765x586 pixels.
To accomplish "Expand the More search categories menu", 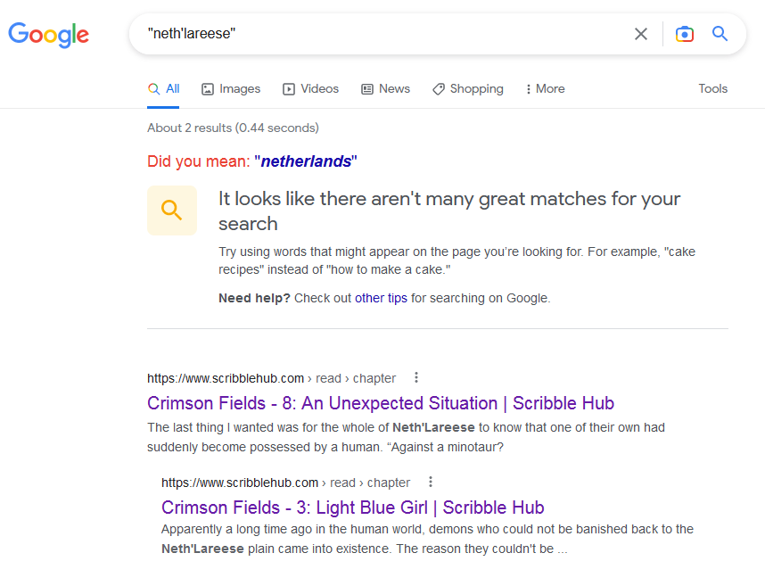I will (x=545, y=88).
